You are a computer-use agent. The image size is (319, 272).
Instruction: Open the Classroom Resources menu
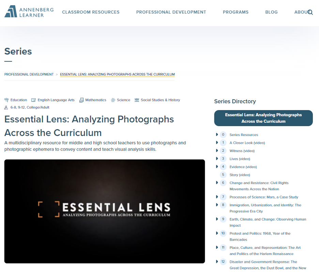[91, 12]
